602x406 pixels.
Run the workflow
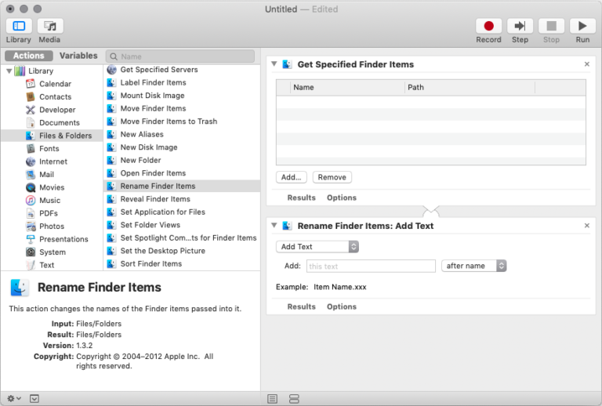pos(582,26)
